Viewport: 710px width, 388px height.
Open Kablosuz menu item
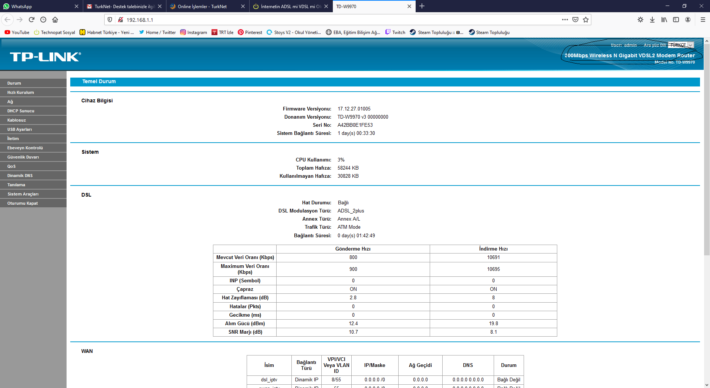pos(33,120)
